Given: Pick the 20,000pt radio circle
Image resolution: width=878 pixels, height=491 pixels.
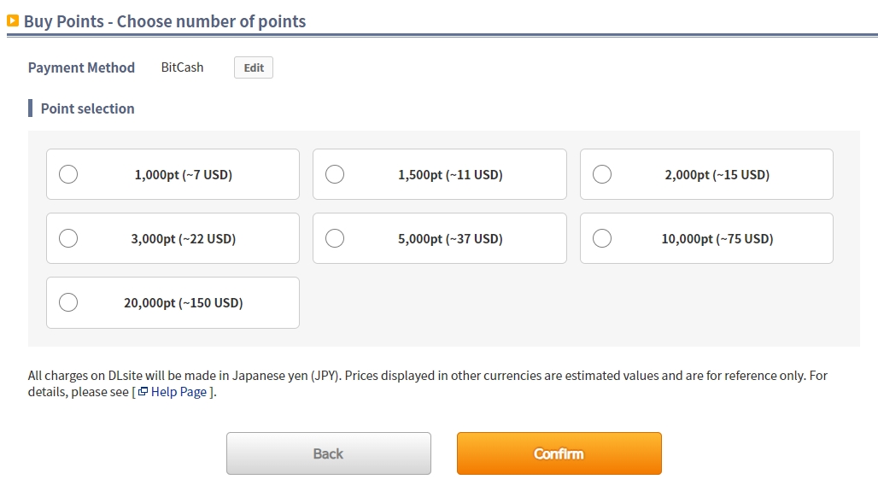Looking at the screenshot, I should tap(68, 302).
